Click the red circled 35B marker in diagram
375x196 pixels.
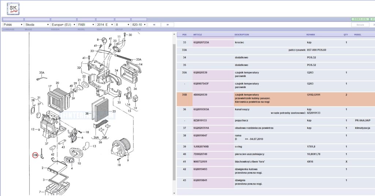click(35, 155)
